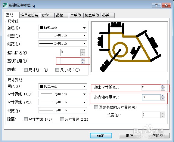Click the help question mark icon

point(156,5)
